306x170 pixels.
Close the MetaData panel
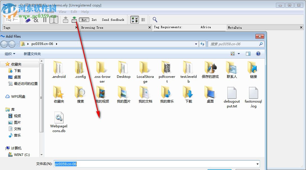tap(301, 27)
